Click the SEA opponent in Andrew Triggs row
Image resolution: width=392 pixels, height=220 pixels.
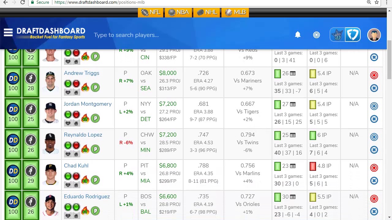click(145, 88)
